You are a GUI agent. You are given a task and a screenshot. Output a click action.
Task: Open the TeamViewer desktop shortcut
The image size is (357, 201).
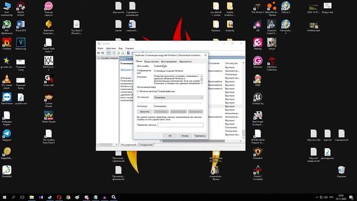click(7, 98)
